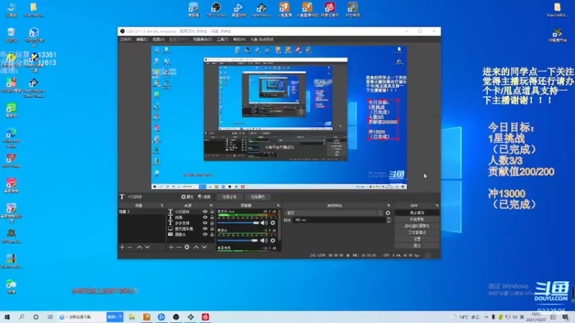Open the 场景集合(S) Scene Collection menu
This screenshot has width=575, height=323.
pyautogui.click(x=203, y=39)
